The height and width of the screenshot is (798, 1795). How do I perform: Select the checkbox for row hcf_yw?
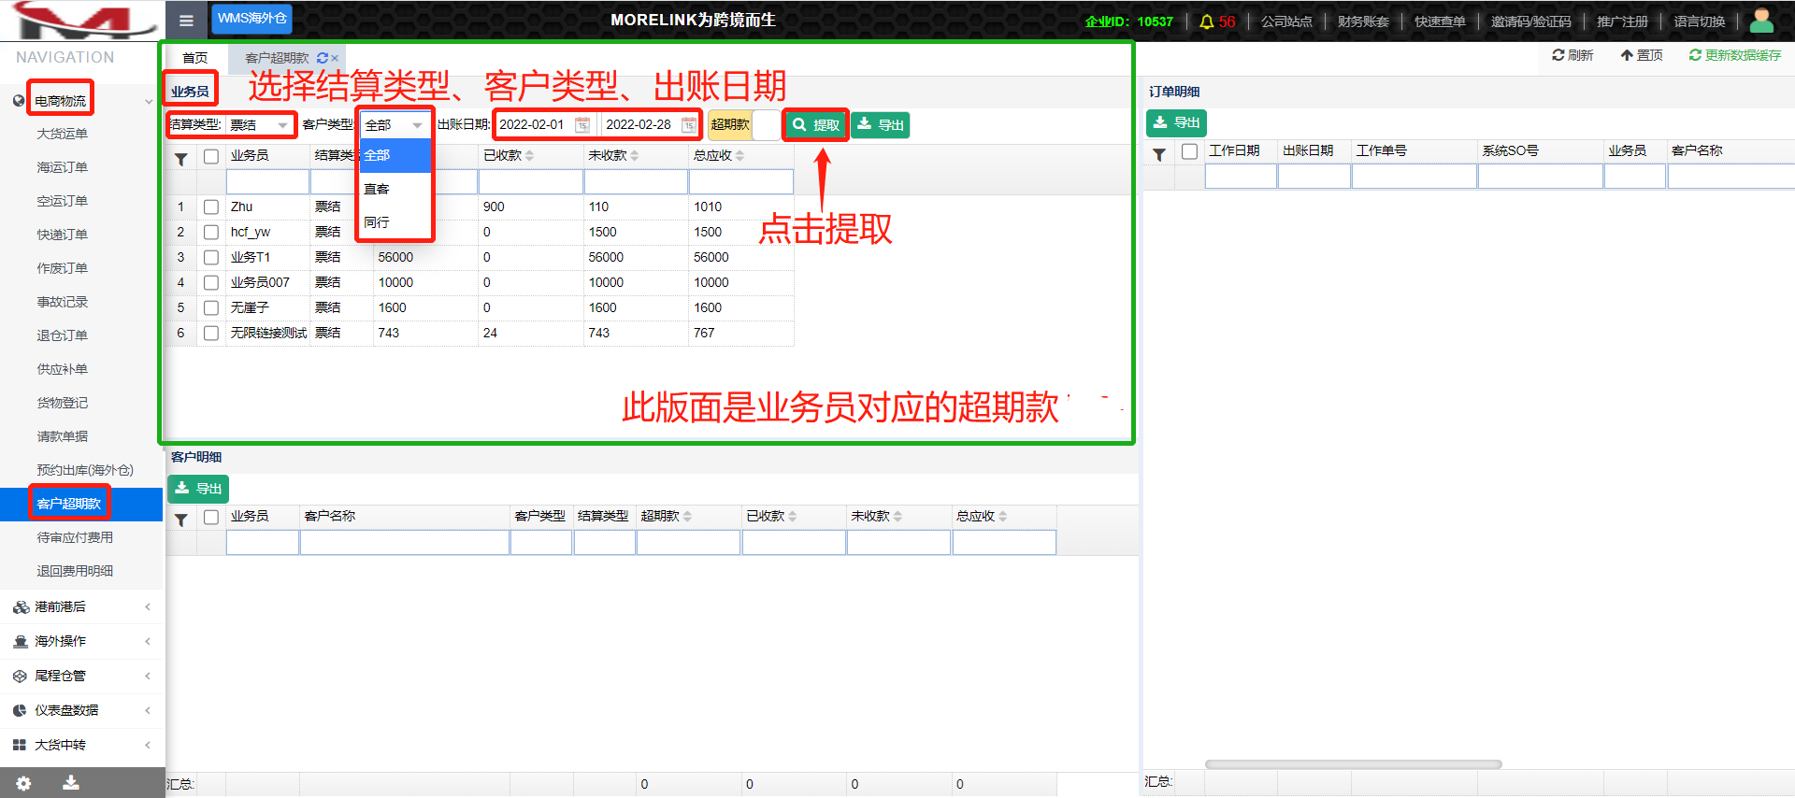[x=211, y=233]
